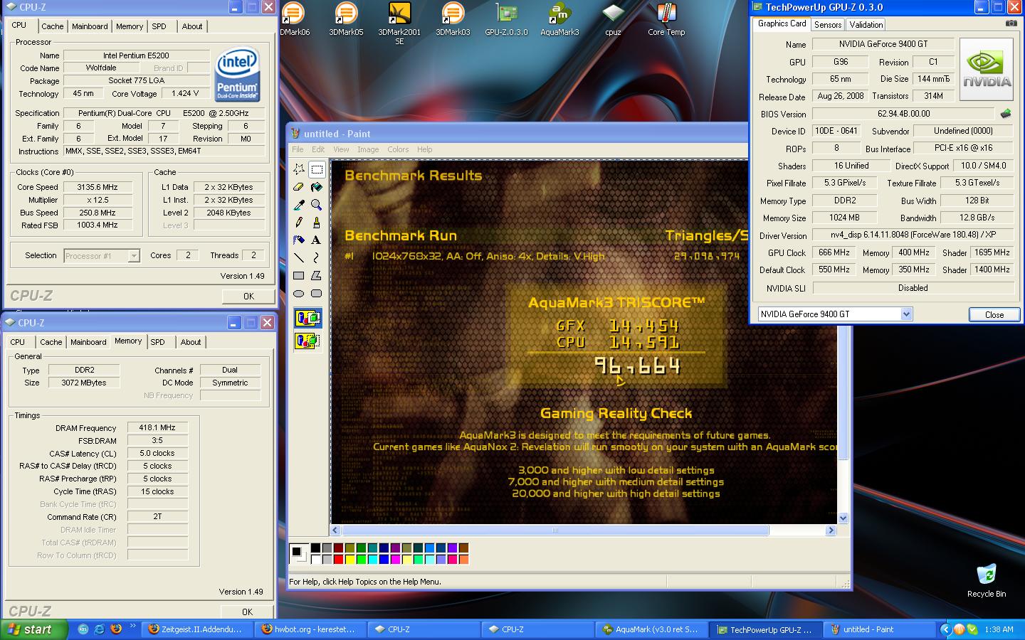Switch to hwbot.org Firefox taskbar button
The width and height of the screenshot is (1025, 640).
[312, 629]
